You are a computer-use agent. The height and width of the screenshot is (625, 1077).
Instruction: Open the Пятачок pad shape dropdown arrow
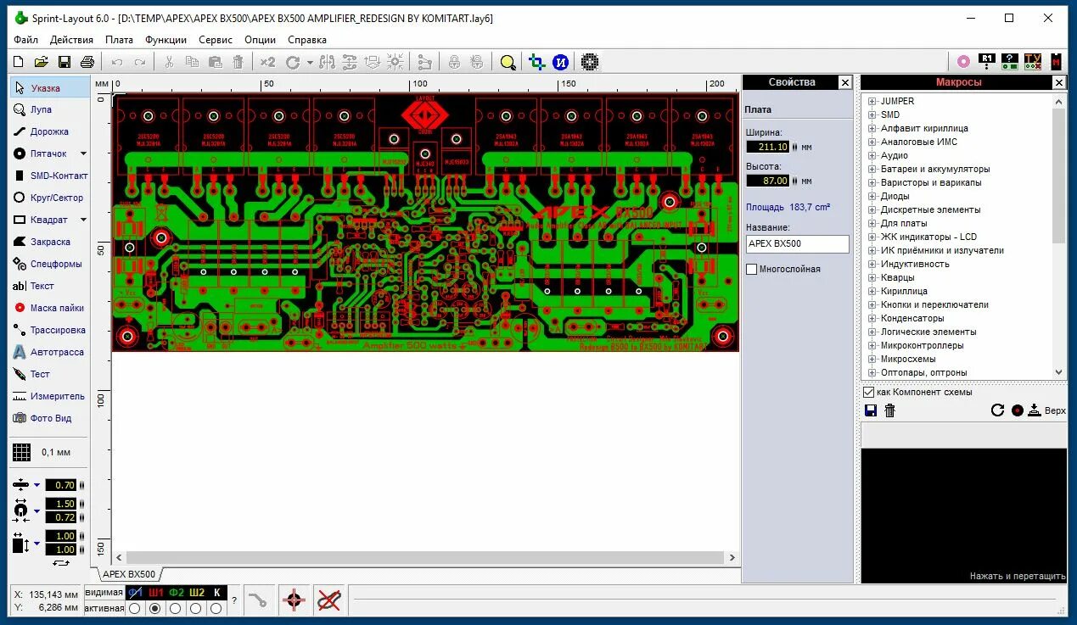tap(83, 153)
